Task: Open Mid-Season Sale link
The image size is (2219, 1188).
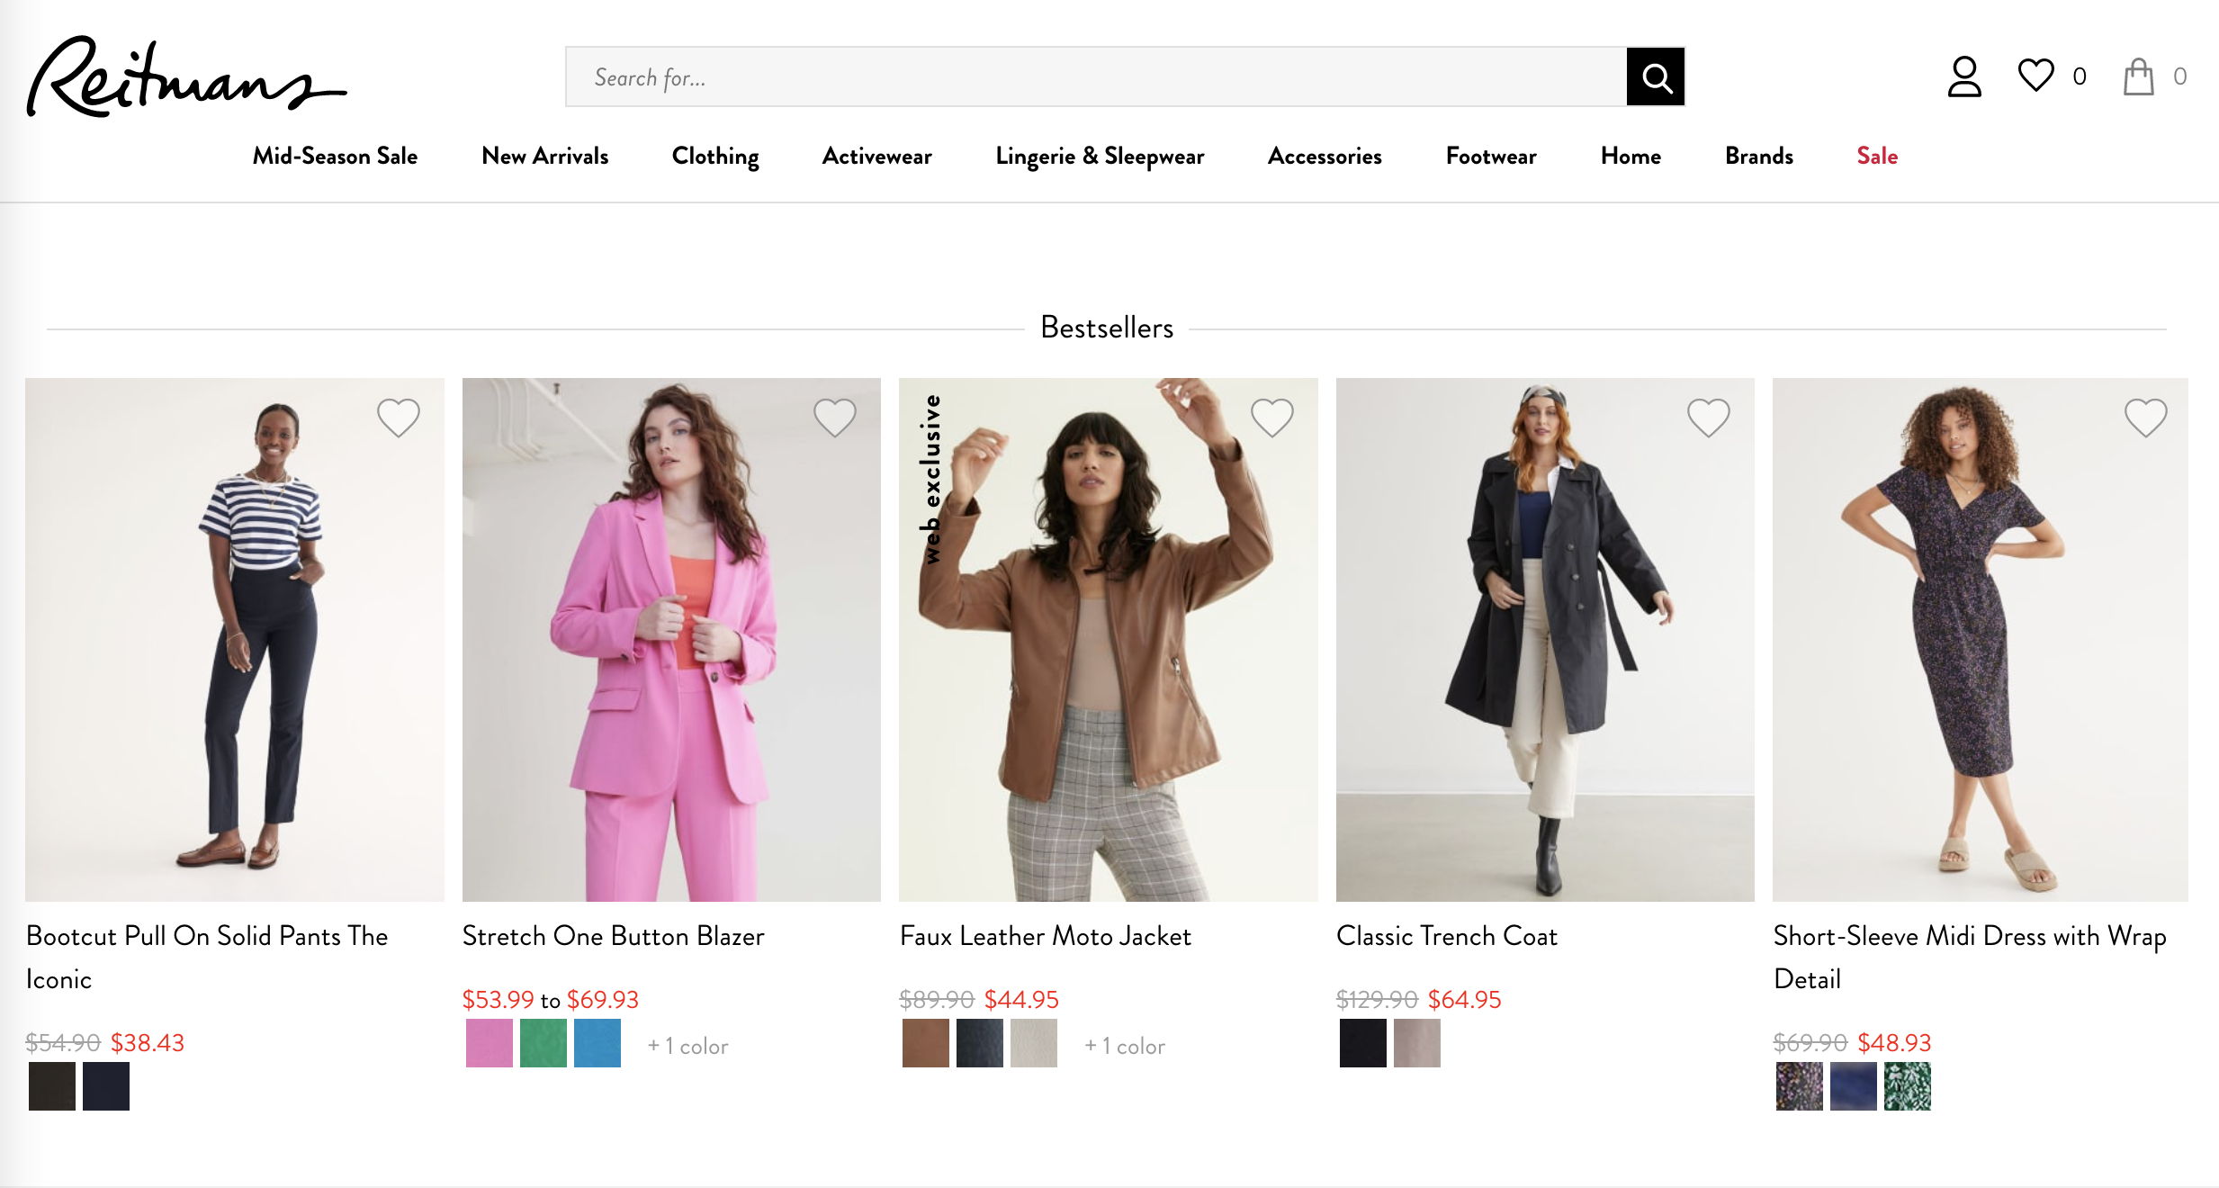Action: [x=335, y=157]
